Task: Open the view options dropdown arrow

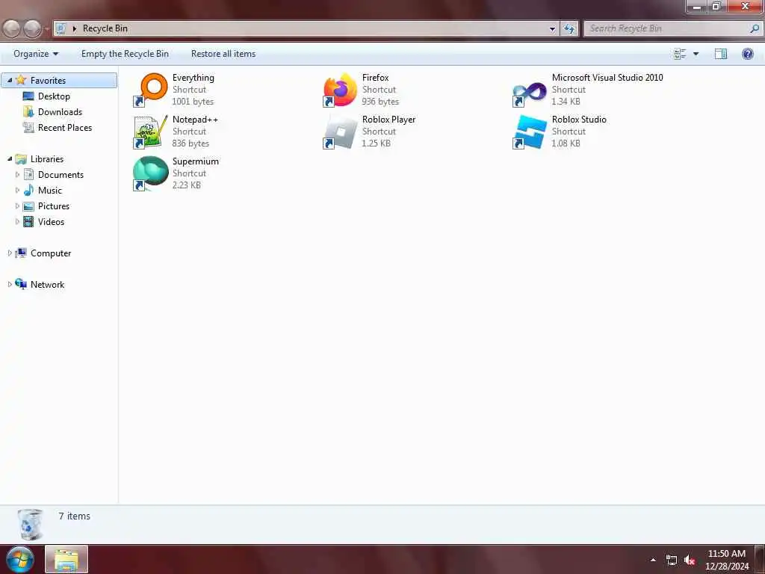Action: tap(696, 54)
